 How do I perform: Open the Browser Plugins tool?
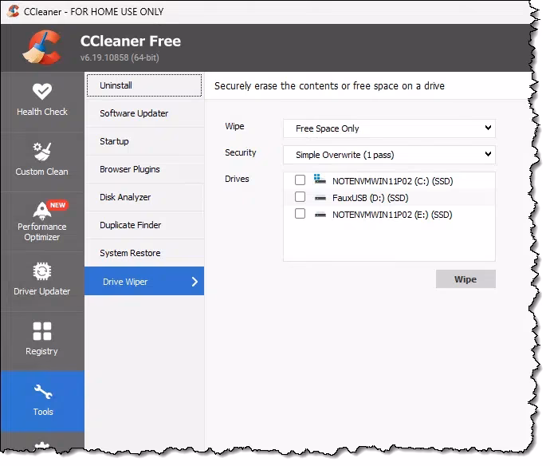click(x=144, y=169)
